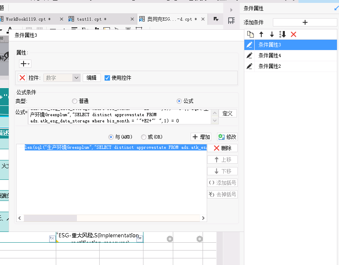Click the move-to-bottom sort arrow icon
The height and width of the screenshot is (265, 339).
click(x=282, y=34)
